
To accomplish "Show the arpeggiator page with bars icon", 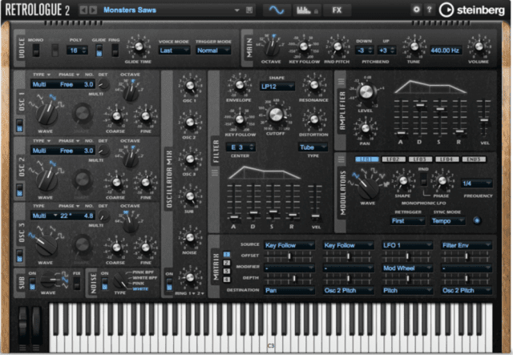I will pos(307,10).
